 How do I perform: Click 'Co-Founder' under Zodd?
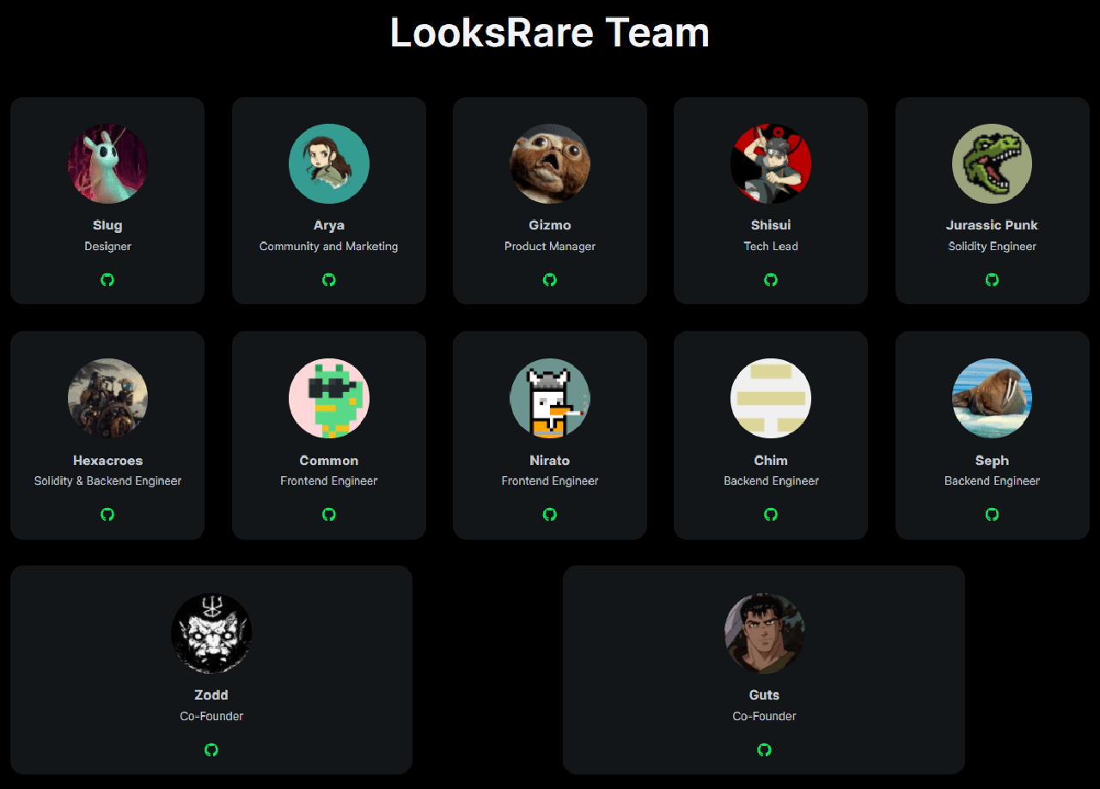coord(211,716)
